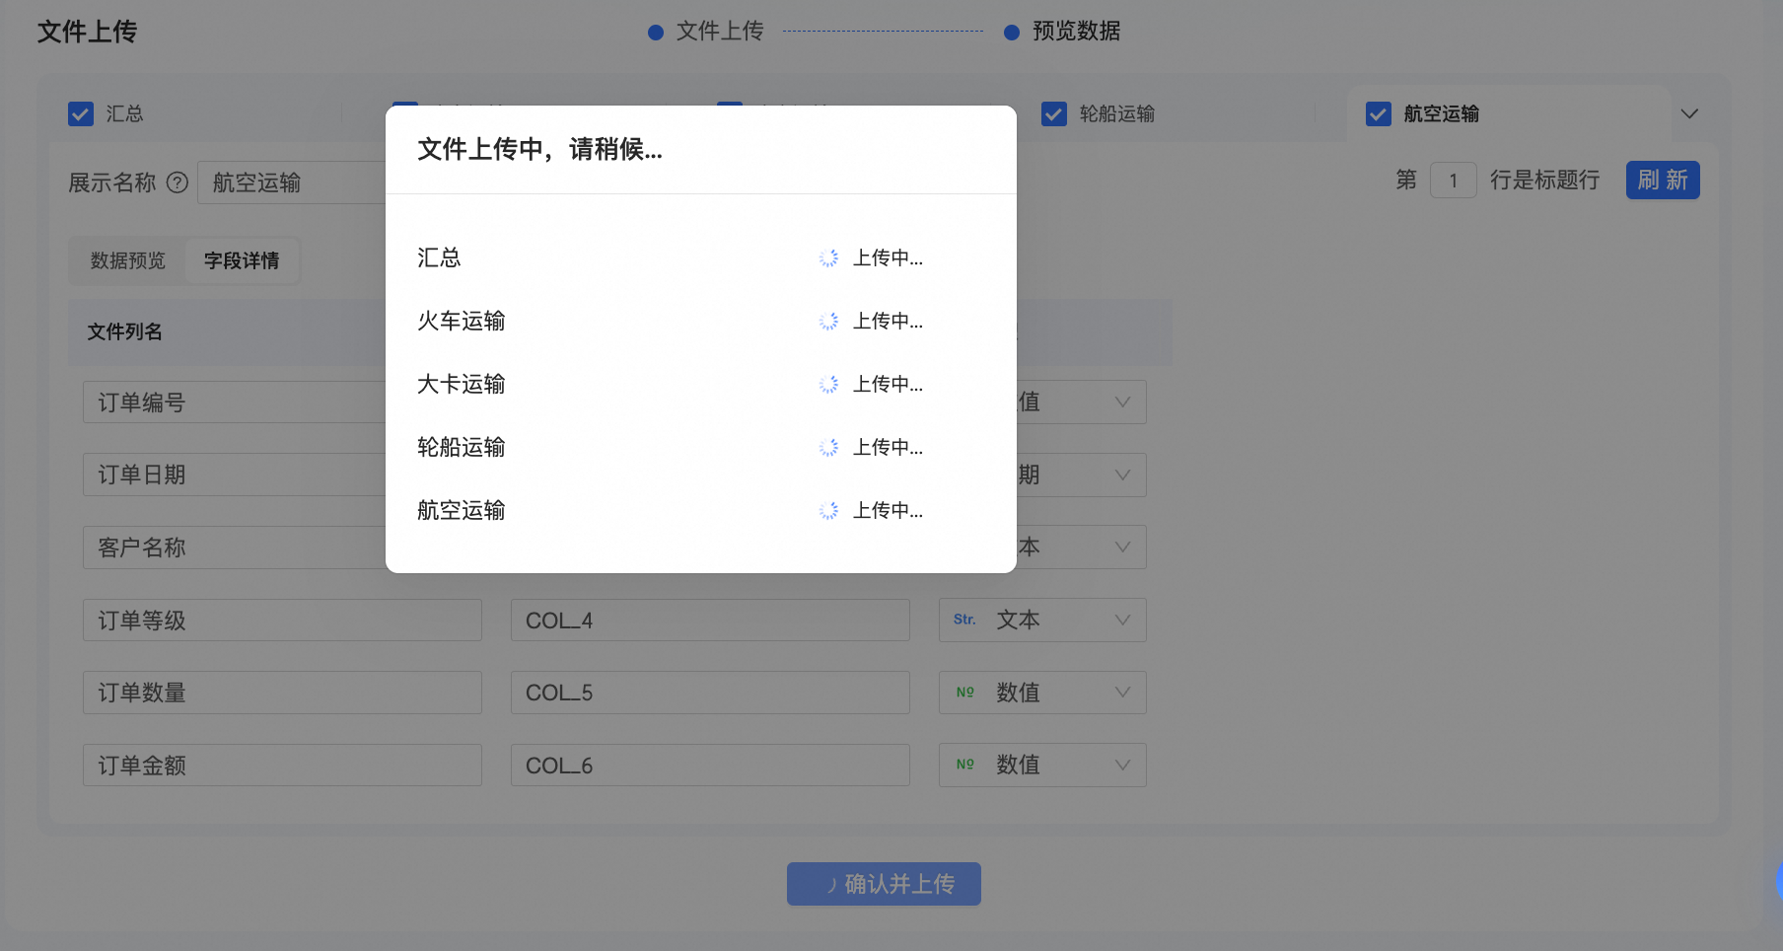Click the 行是标题行 label
This screenshot has height=951, width=1783.
tap(1544, 181)
